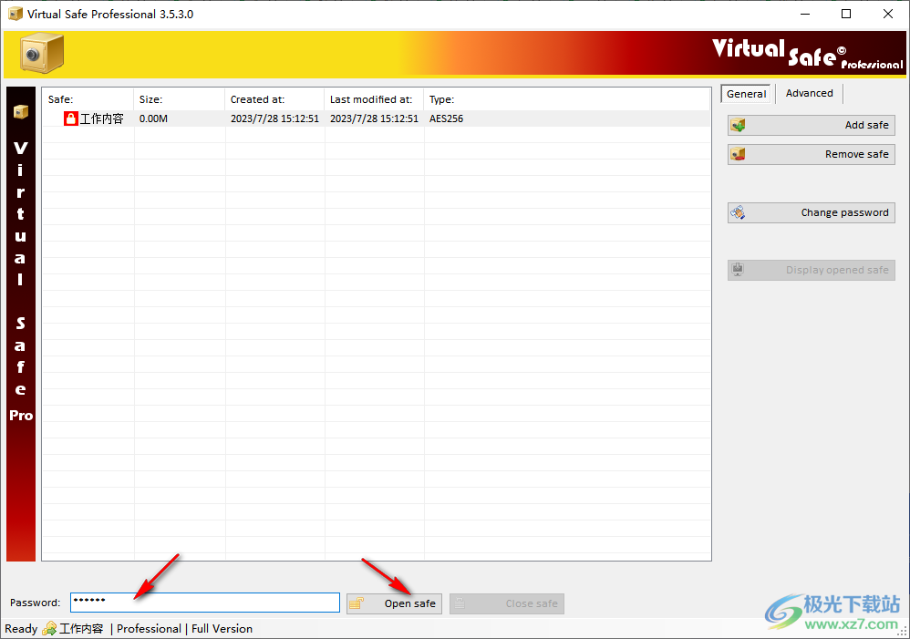Switch to the General tab
The width and height of the screenshot is (910, 639).
(746, 94)
